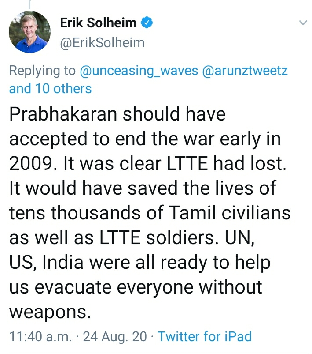Open the tweet options chevron menu

pyautogui.click(x=303, y=22)
